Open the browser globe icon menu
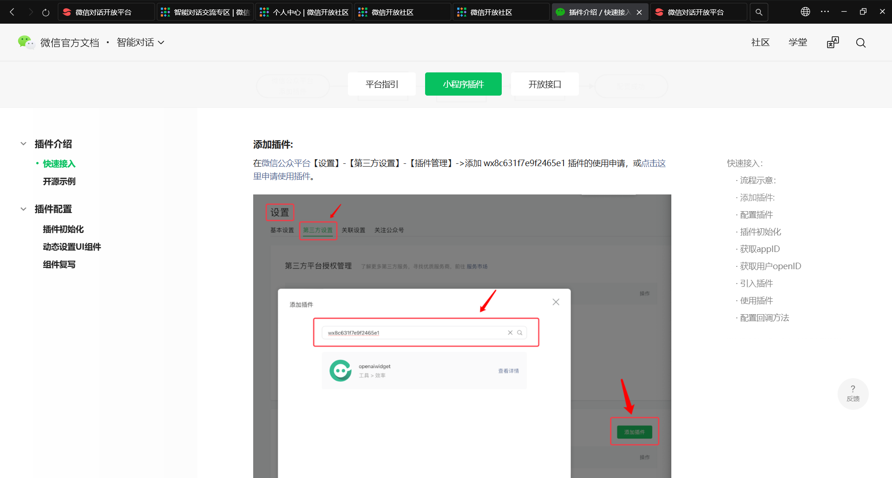The width and height of the screenshot is (892, 478). (806, 12)
